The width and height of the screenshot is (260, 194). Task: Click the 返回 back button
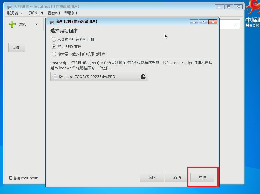point(152,177)
